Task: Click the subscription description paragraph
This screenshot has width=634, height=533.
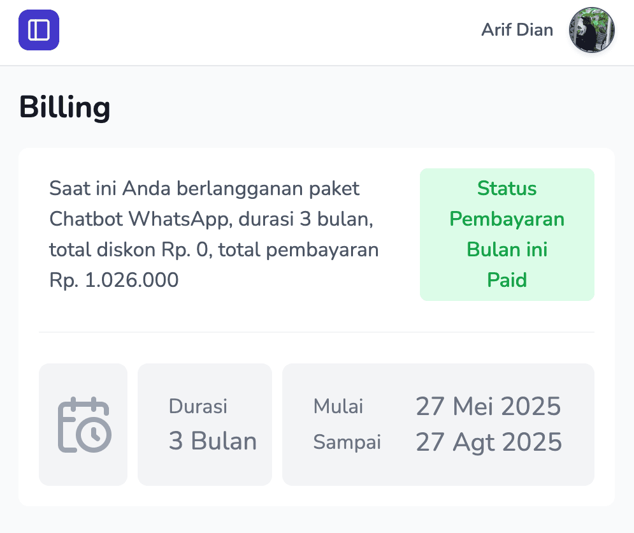Action: point(214,234)
